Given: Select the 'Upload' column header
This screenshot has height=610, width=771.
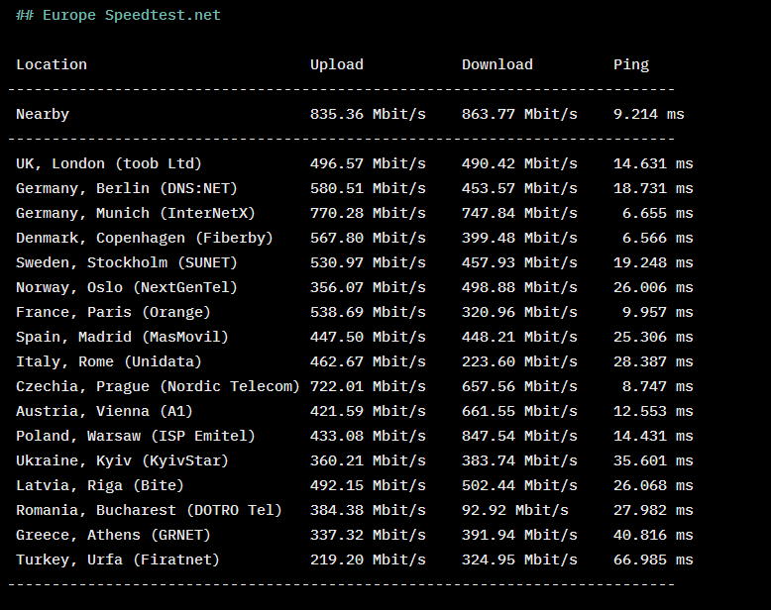Looking at the screenshot, I should click(x=337, y=64).
